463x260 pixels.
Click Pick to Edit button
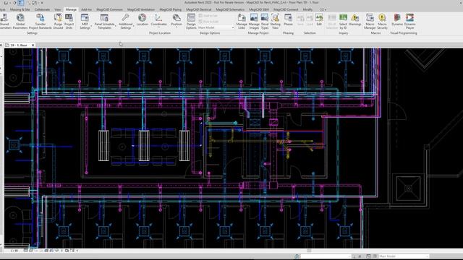tap(209, 22)
